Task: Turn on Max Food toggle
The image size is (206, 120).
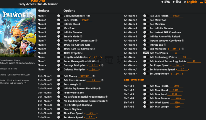Action: click(x=60, y=28)
